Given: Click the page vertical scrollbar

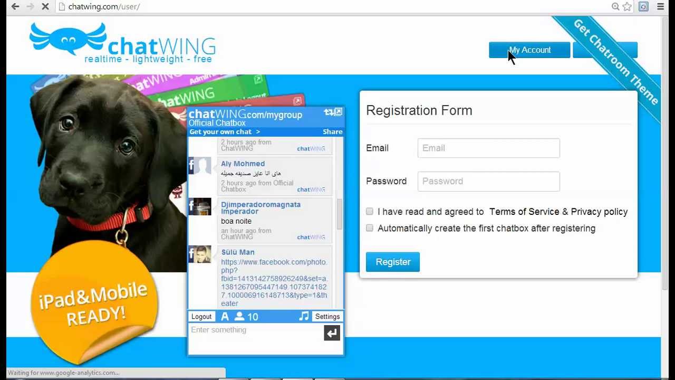Looking at the screenshot, I should 666,153.
